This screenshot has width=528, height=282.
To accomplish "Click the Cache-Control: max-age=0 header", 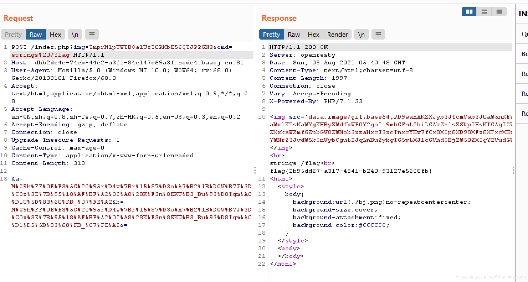I will (x=58, y=148).
